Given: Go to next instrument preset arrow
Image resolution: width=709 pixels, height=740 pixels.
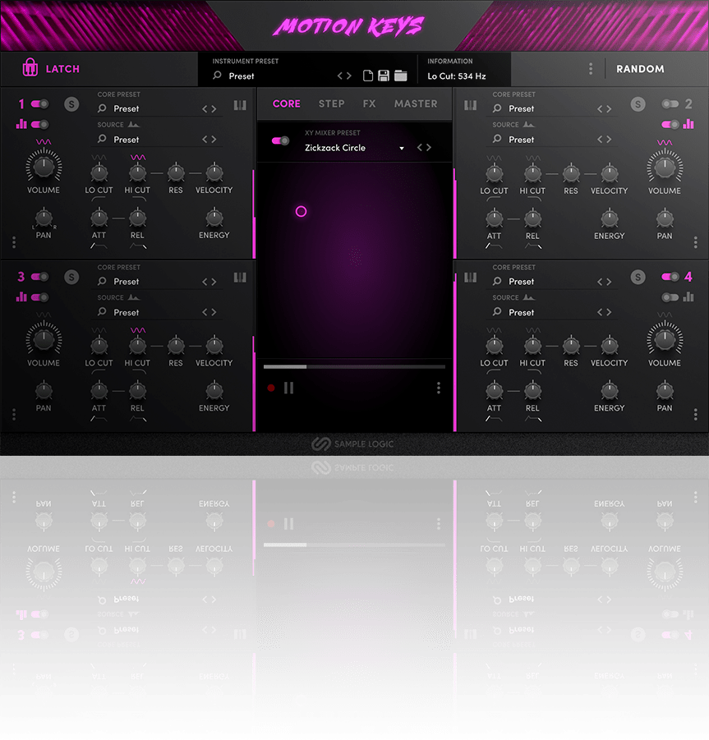Looking at the screenshot, I should [349, 76].
